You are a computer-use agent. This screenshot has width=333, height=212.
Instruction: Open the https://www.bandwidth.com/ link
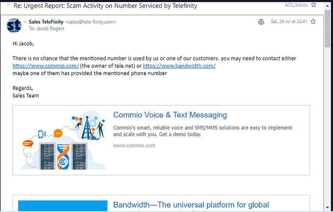[179, 66]
